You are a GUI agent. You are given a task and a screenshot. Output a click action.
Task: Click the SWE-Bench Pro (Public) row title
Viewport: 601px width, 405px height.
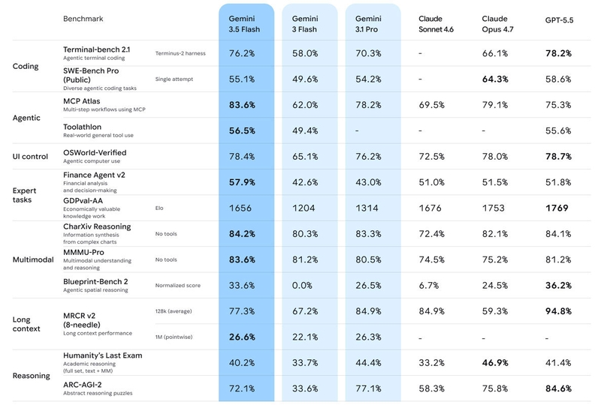point(91,75)
